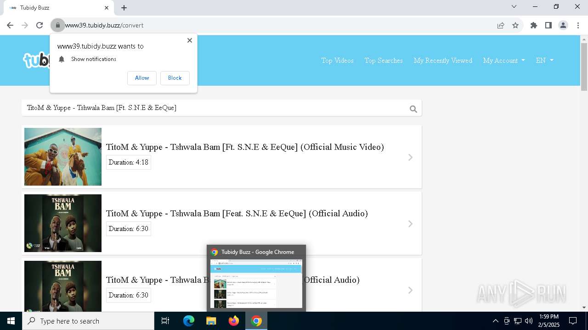Click the address bar URL
The image size is (588, 330).
(104, 25)
